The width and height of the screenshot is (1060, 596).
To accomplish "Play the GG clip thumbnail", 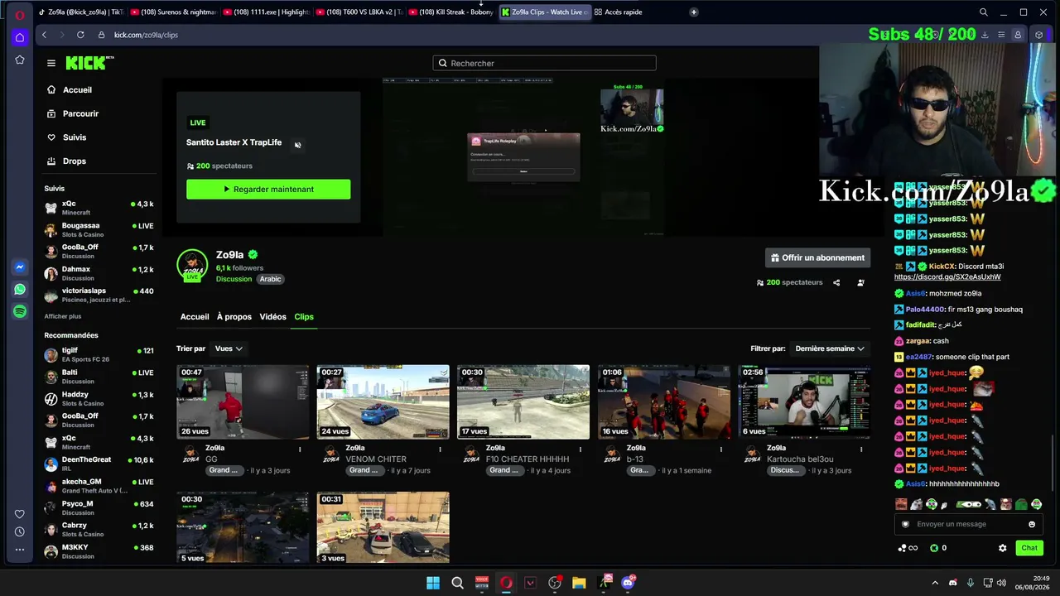I will pos(243,401).
